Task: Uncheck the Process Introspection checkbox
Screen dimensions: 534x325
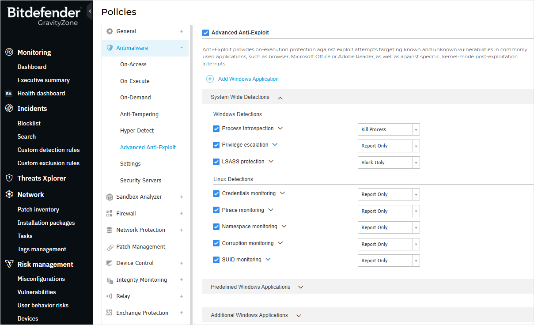Action: [216, 128]
